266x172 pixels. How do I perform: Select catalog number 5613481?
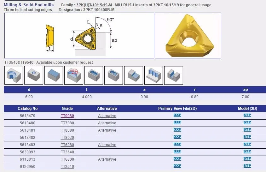pos(27,130)
